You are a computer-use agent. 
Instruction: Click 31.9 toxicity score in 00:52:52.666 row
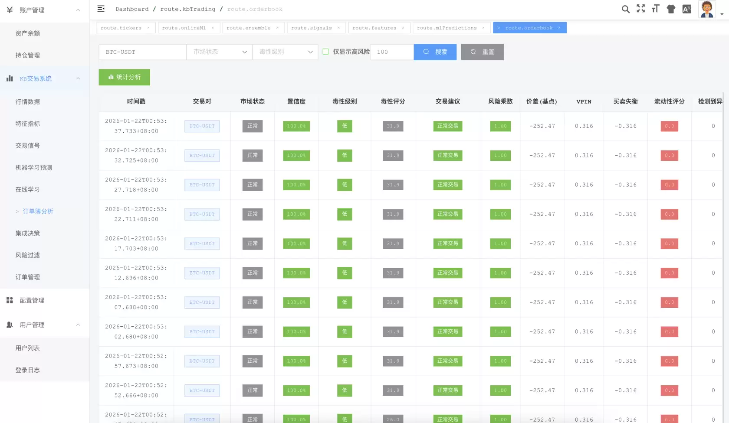point(393,390)
